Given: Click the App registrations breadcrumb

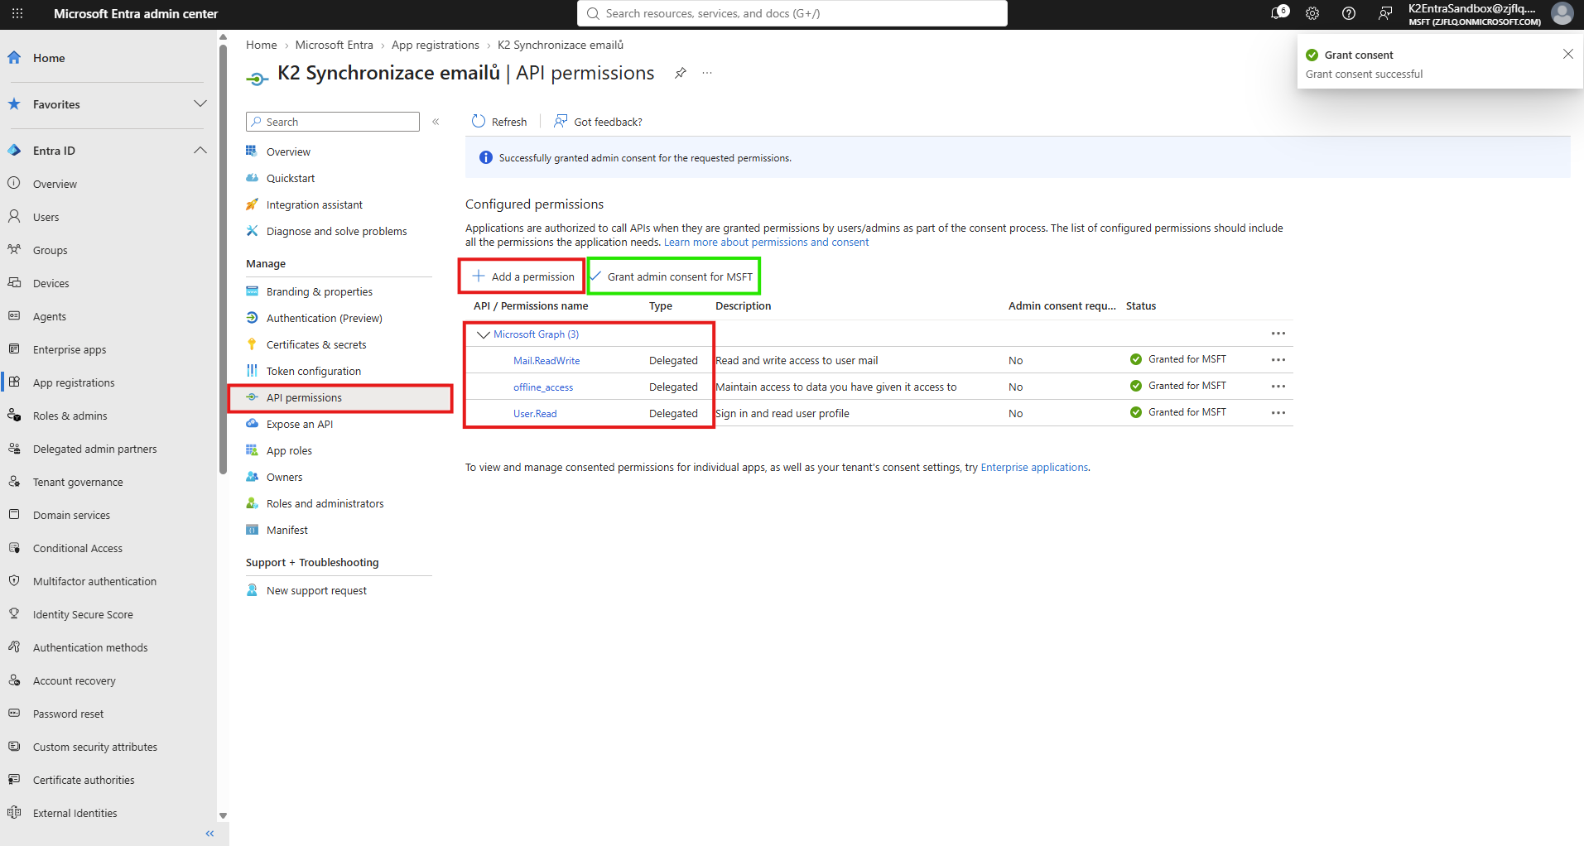Looking at the screenshot, I should (436, 45).
